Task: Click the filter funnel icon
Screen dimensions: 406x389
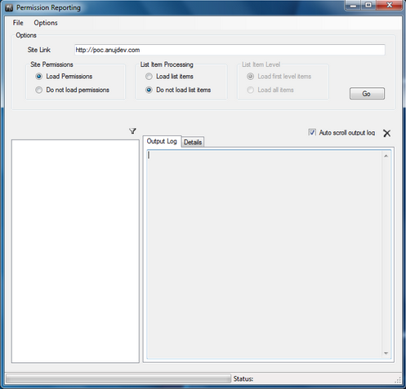Action: (132, 131)
